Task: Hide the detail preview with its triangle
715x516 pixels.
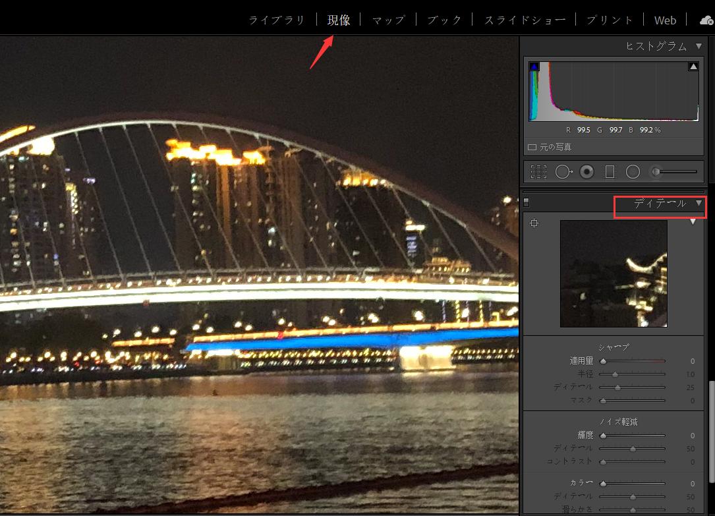Action: point(693,222)
